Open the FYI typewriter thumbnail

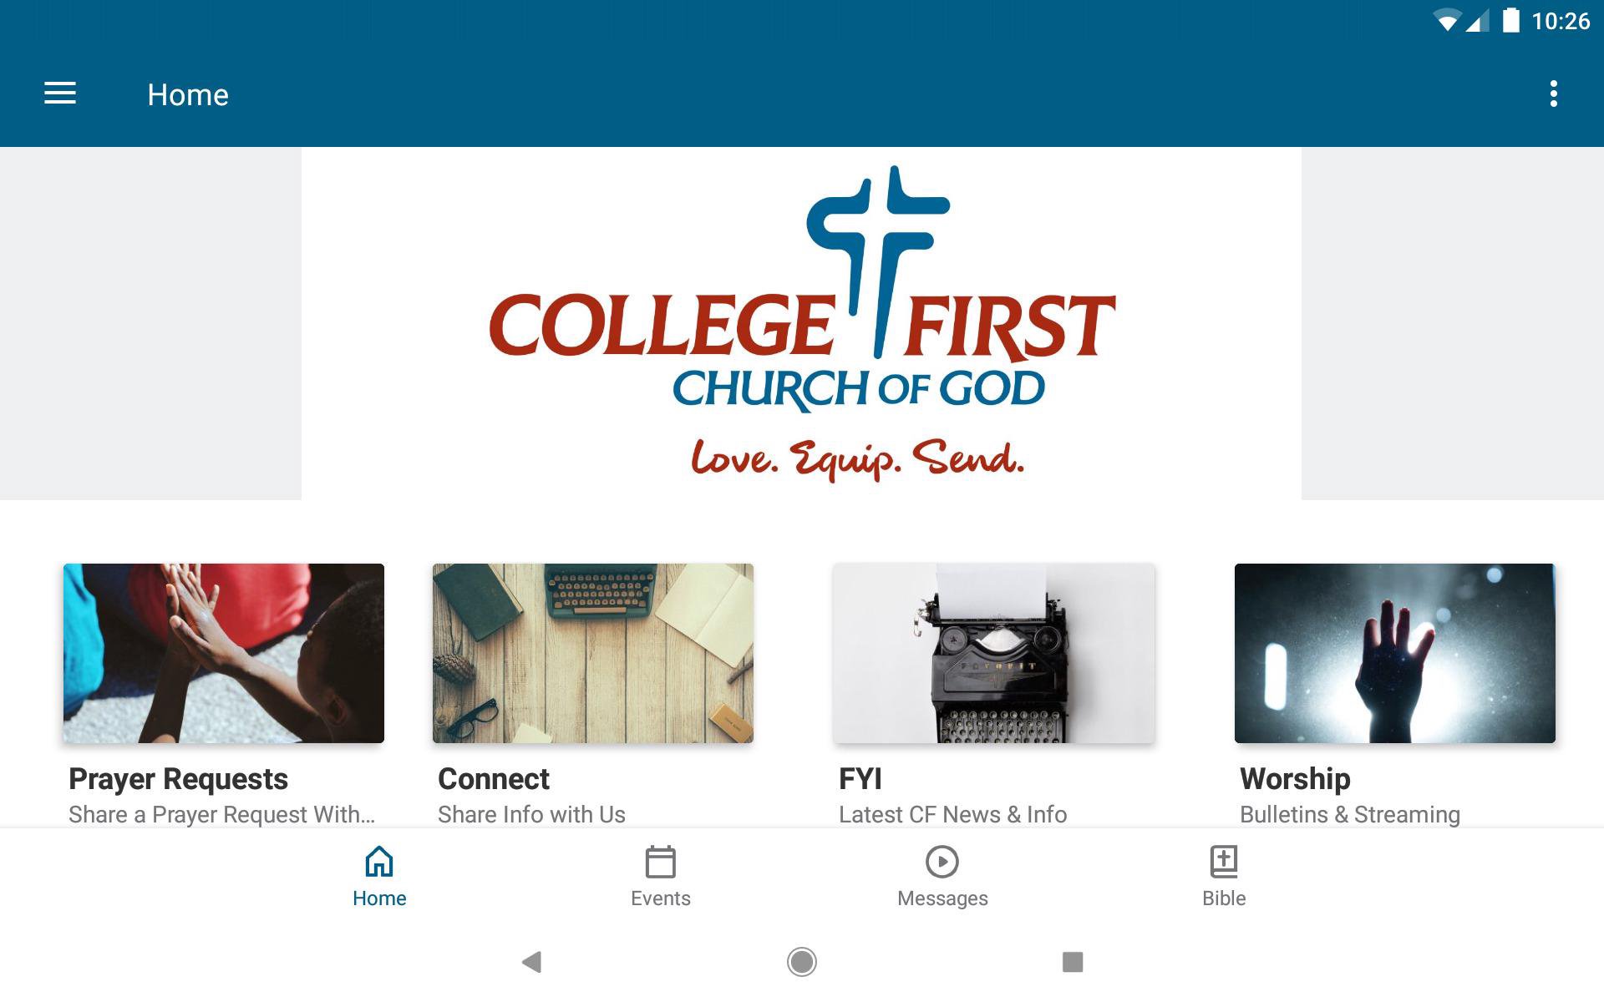click(994, 653)
